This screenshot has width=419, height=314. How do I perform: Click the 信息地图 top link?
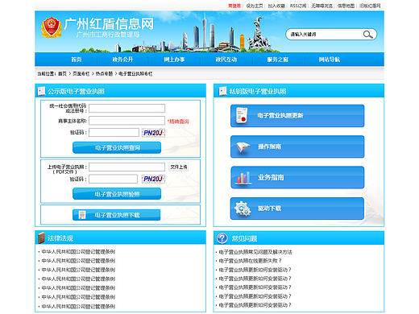tap(346, 6)
